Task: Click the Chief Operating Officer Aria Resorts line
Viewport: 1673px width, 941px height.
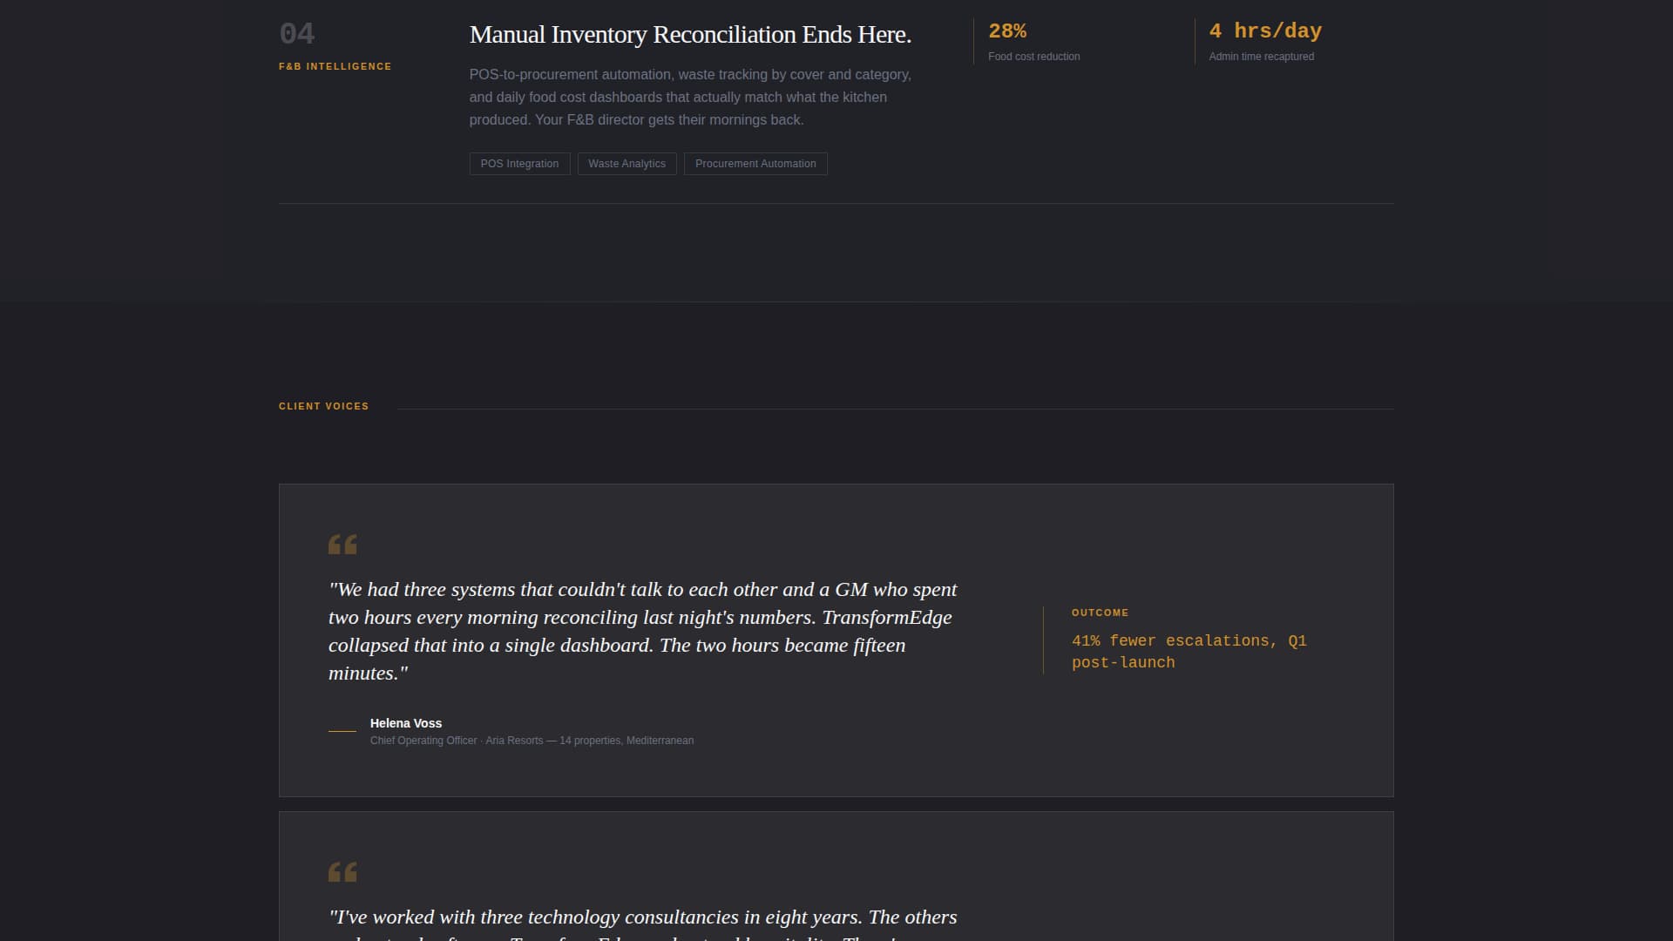Action: pos(532,741)
